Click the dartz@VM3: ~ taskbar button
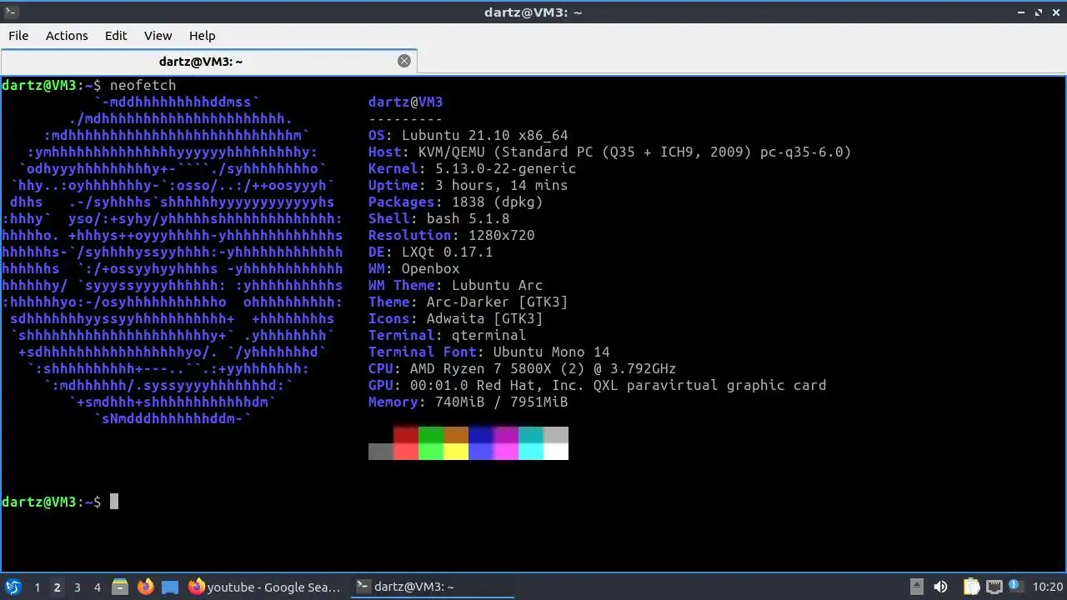 point(431,587)
